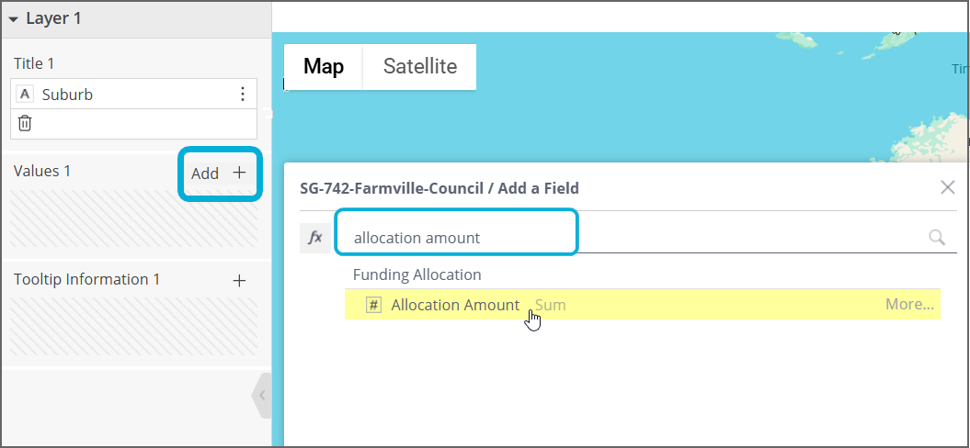Image resolution: width=970 pixels, height=448 pixels.
Task: Switch to the Satellite view tab
Action: (x=419, y=66)
